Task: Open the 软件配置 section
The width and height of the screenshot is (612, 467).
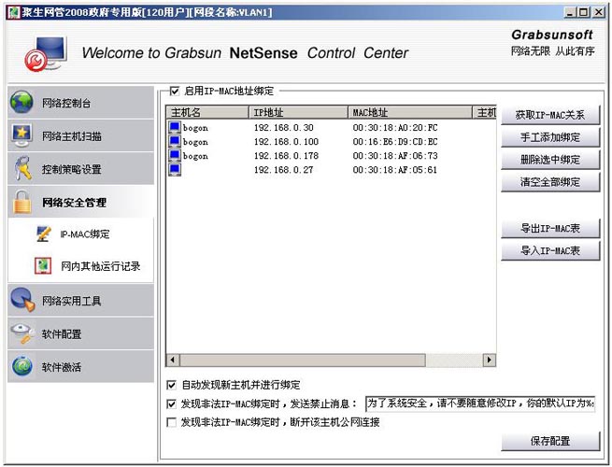Action: tap(80, 333)
